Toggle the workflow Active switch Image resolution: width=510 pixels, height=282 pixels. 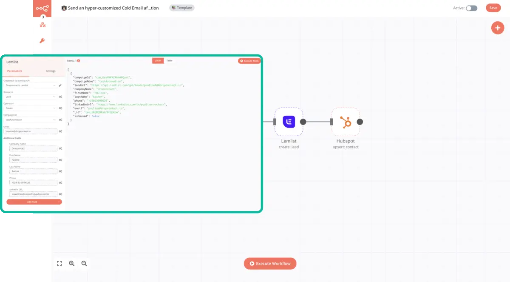pos(472,8)
